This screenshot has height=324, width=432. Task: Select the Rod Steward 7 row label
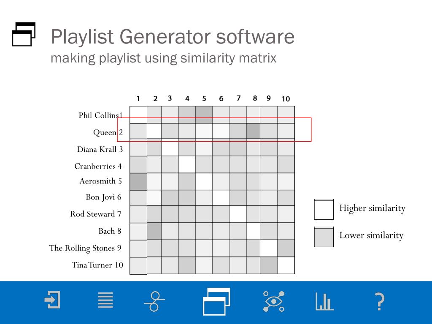pos(96,214)
